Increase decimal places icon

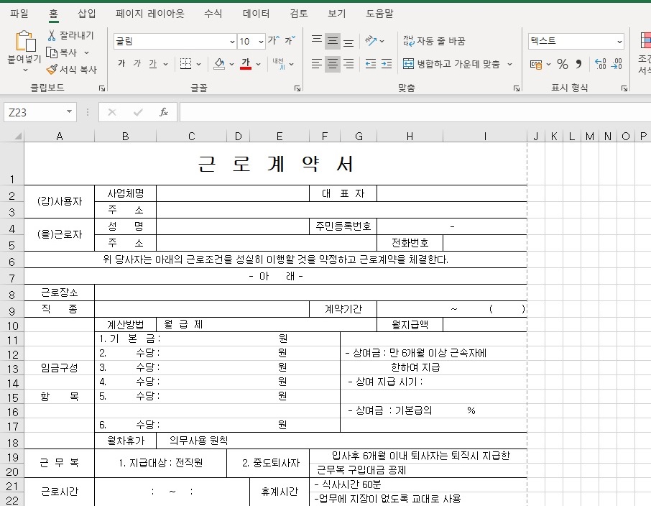601,63
